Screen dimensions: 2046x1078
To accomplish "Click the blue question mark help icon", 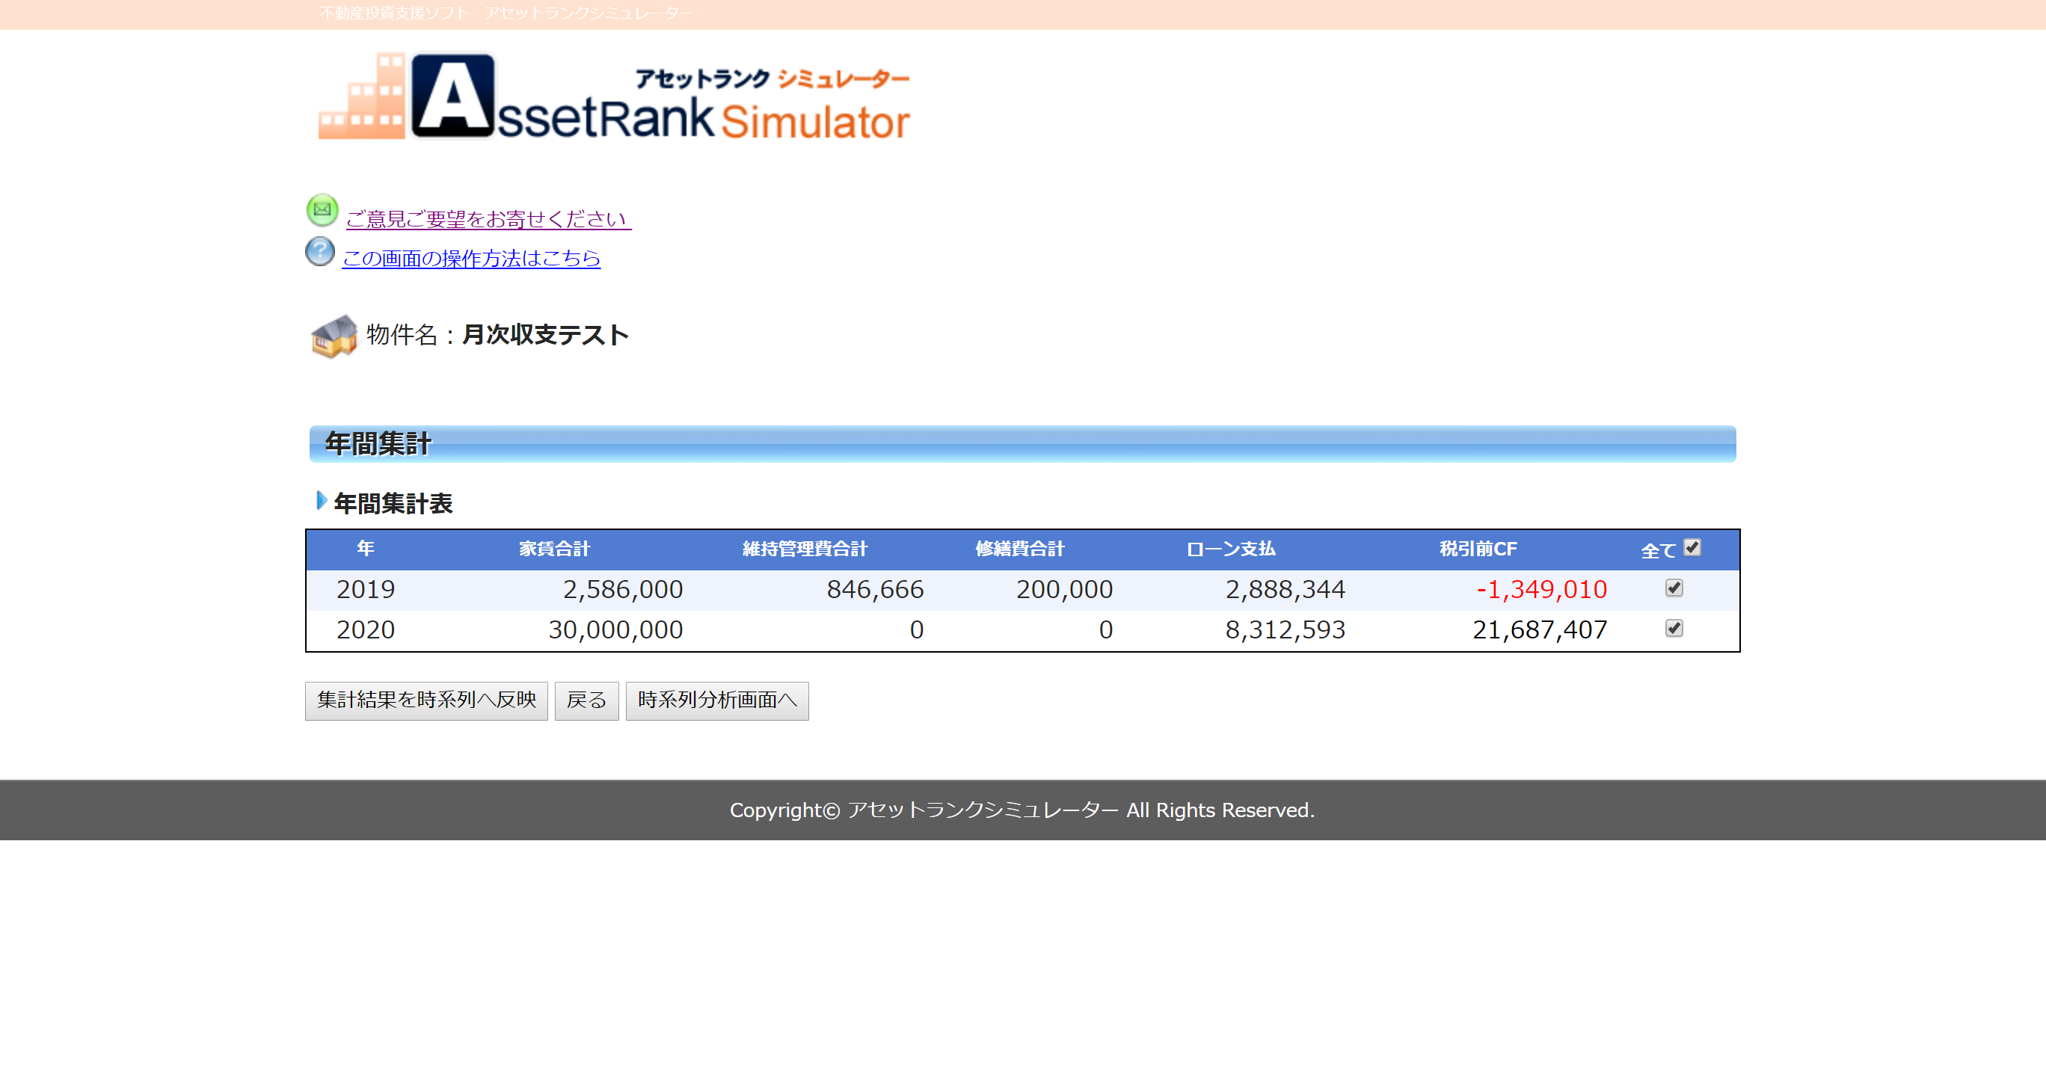I will point(320,252).
